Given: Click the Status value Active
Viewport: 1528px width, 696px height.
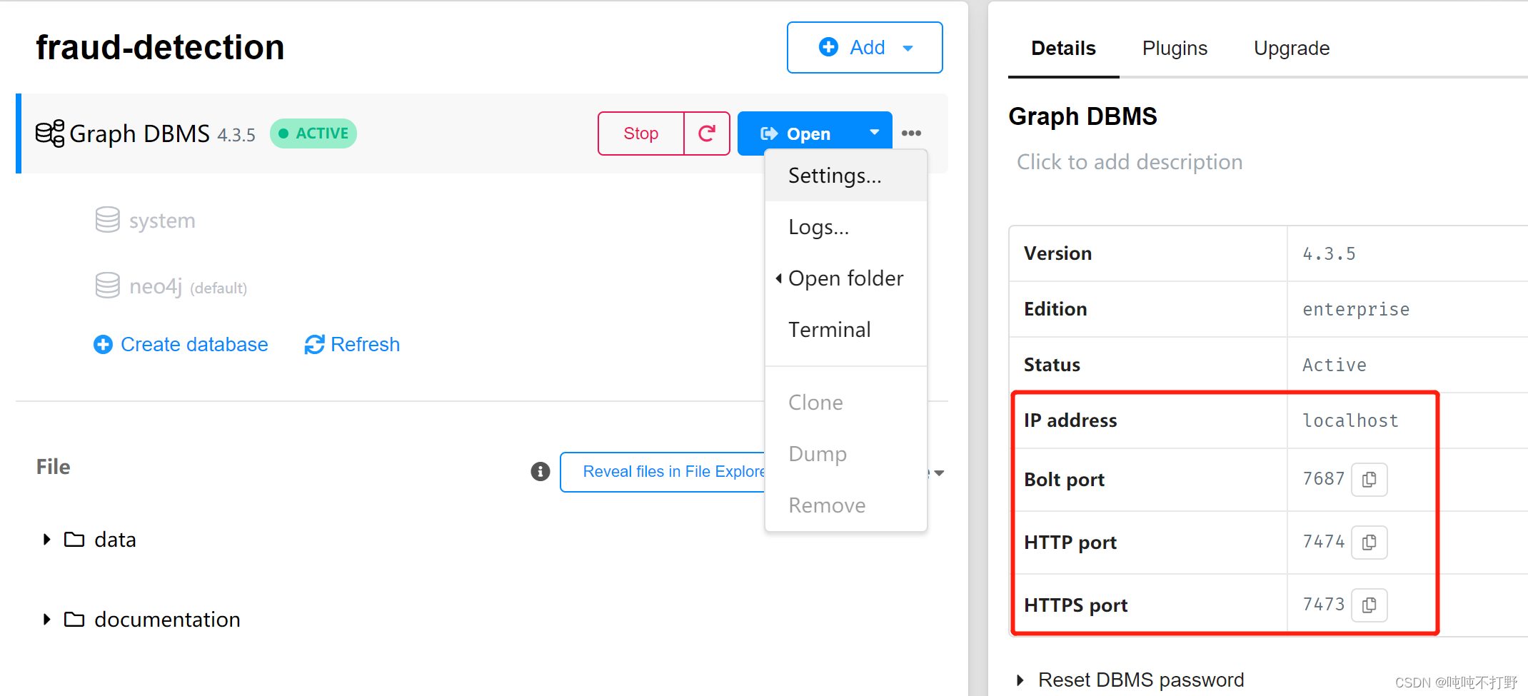Looking at the screenshot, I should pyautogui.click(x=1334, y=365).
